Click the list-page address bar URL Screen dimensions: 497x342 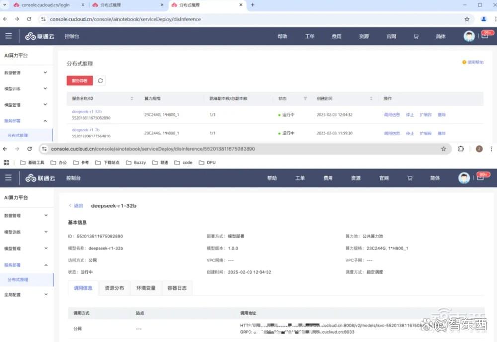[x=125, y=19]
